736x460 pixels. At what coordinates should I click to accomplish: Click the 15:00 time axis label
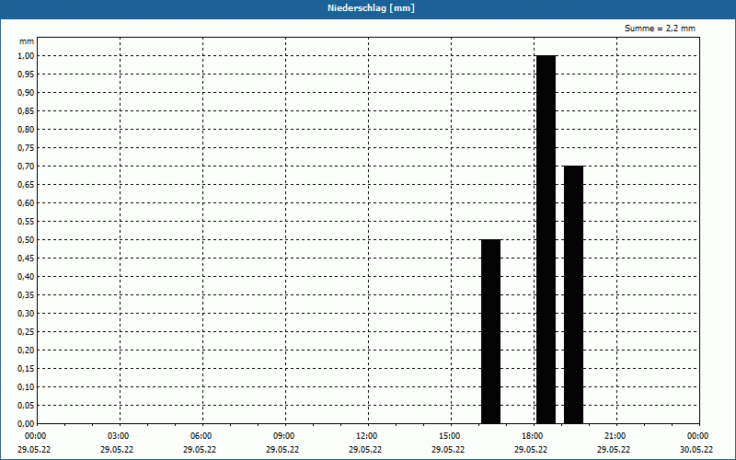tap(450, 436)
